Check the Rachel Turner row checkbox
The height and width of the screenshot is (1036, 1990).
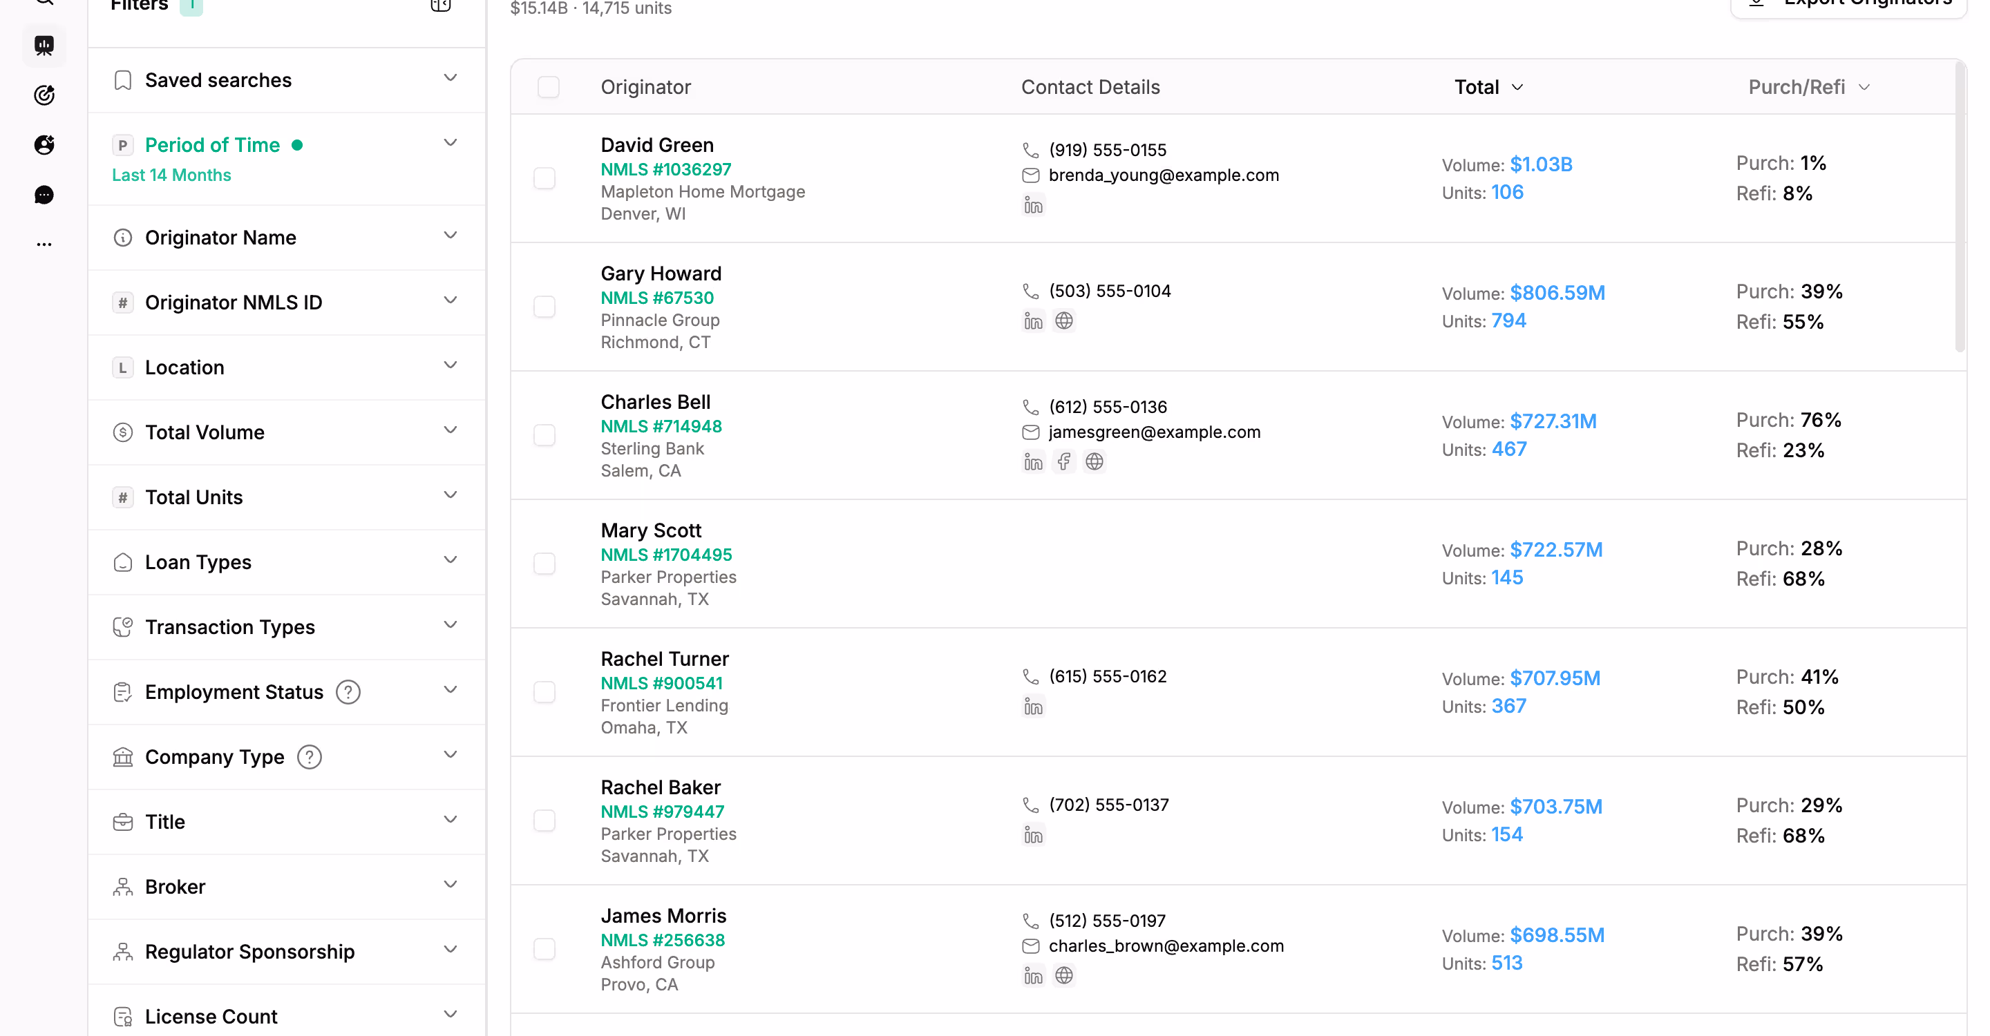click(544, 693)
